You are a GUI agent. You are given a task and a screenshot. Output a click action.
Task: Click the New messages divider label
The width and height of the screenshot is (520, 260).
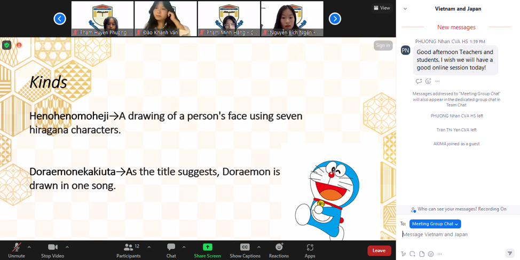pyautogui.click(x=456, y=27)
